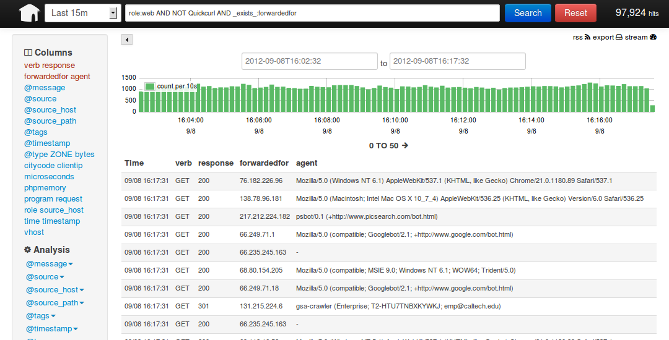Add the @source_path column from Columns list
669x340 pixels.
coord(50,121)
